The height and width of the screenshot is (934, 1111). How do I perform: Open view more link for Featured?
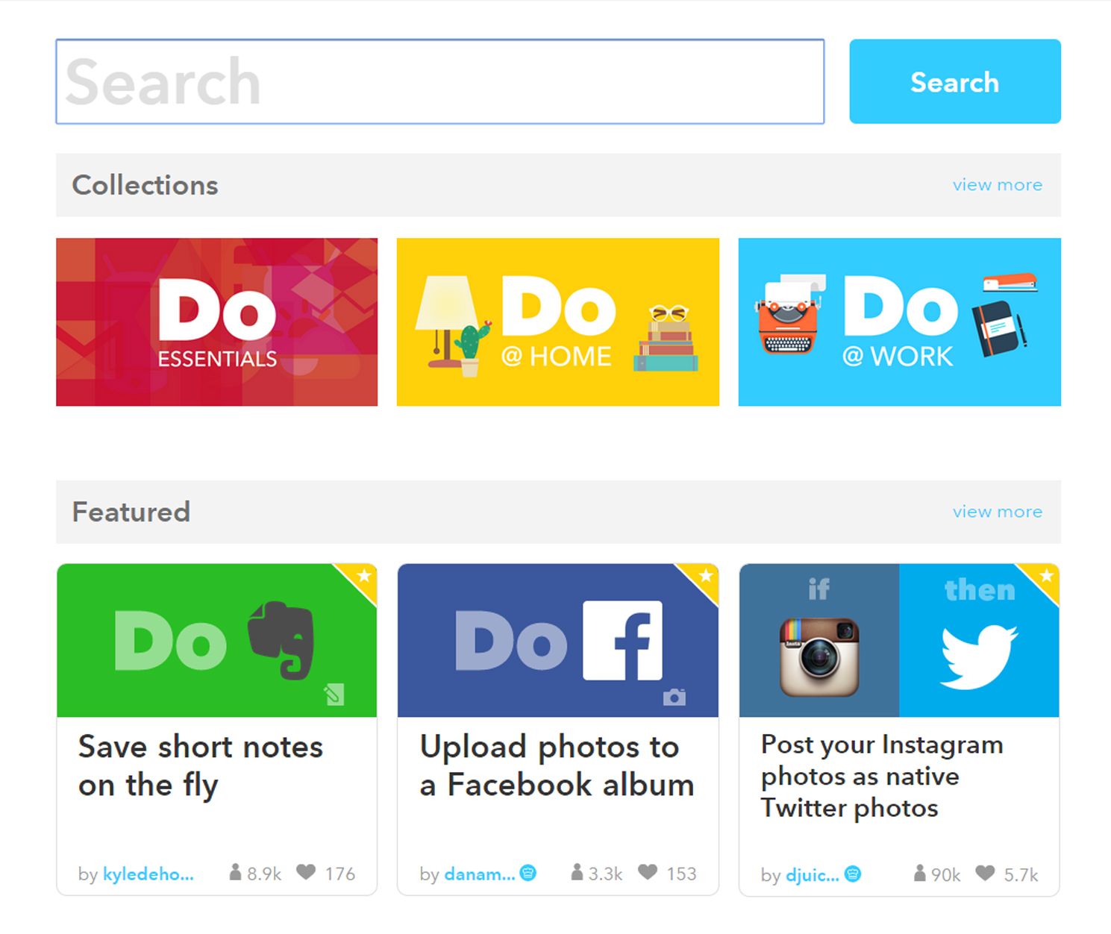point(998,511)
